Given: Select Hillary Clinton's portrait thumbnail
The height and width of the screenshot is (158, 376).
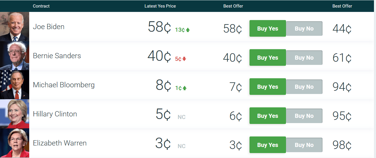Looking at the screenshot, I should click(x=15, y=114).
